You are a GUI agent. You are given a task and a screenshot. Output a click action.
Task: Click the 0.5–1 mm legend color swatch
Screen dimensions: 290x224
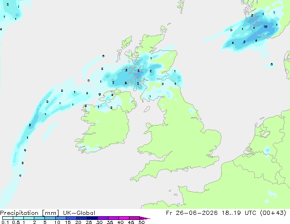tap(18, 218)
